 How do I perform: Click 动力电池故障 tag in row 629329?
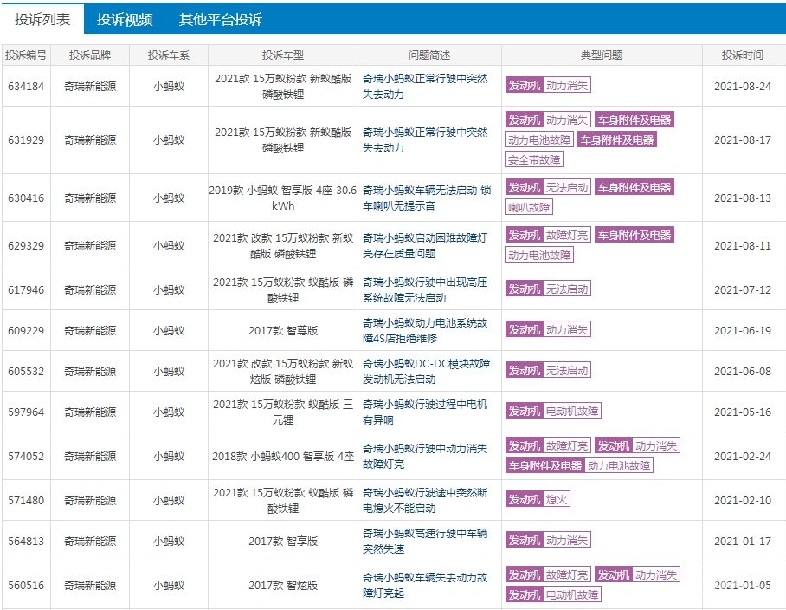(x=539, y=255)
